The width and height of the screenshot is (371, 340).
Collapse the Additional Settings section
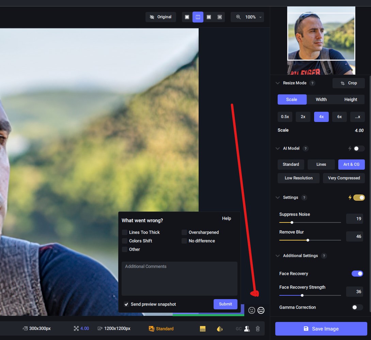tap(278, 256)
